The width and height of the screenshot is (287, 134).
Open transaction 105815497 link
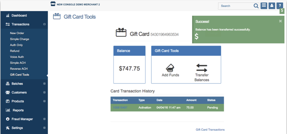click(120, 108)
